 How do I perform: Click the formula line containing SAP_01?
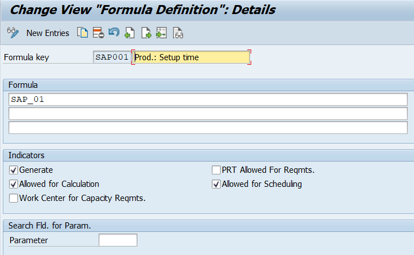[x=208, y=99]
